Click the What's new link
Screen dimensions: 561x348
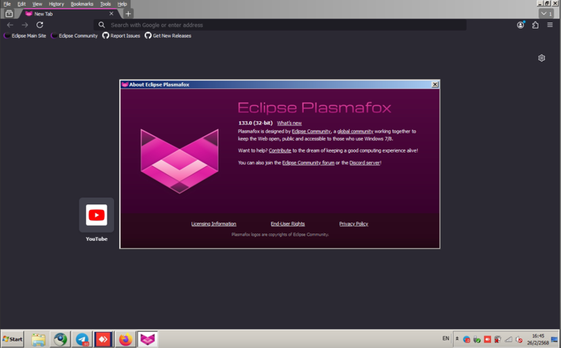[289, 123]
